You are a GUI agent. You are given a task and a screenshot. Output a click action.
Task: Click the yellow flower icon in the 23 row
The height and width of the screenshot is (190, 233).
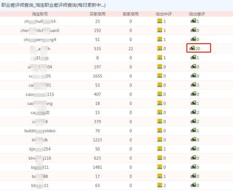click(160, 21)
